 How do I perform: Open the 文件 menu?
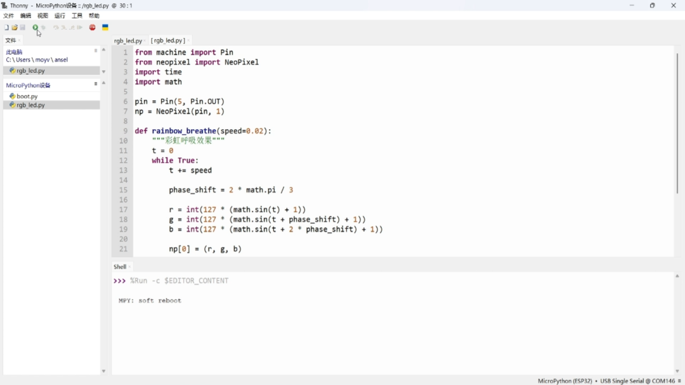[x=8, y=16]
